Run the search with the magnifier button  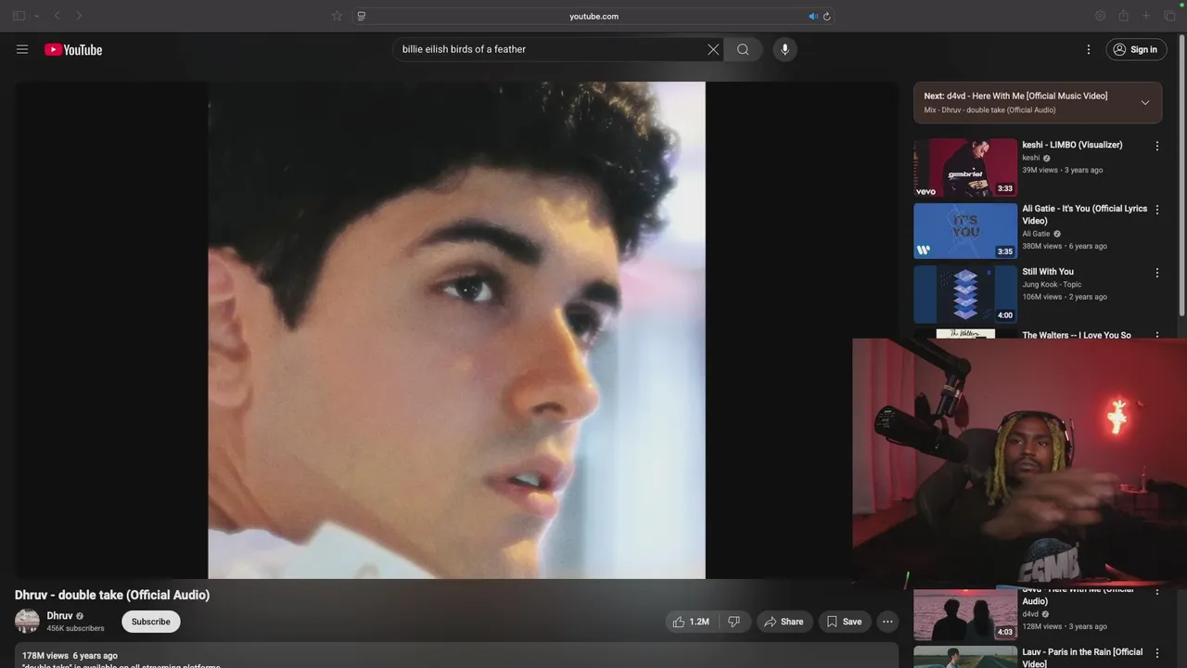743,49
